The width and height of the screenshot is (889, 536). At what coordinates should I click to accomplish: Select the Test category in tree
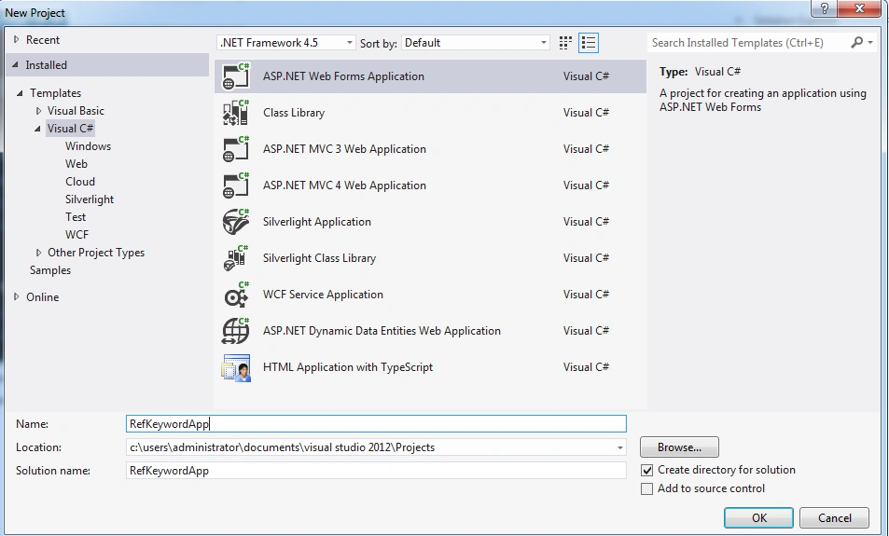(x=76, y=217)
